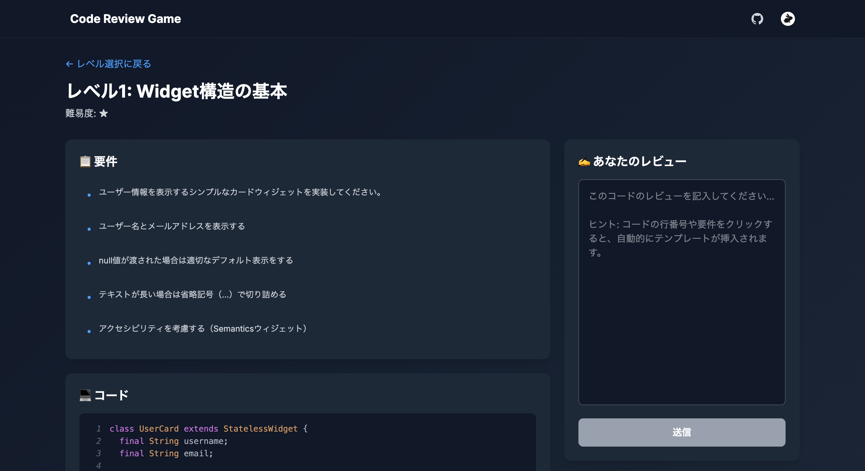Select the first requirement about カードウィジェット

click(240, 192)
